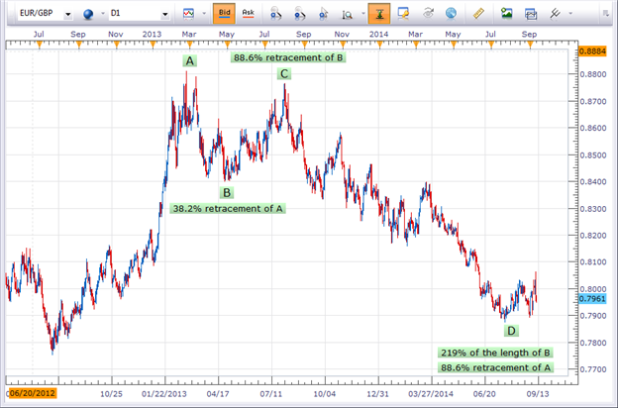The width and height of the screenshot is (618, 408).
Task: Click the 0.8000 price axis value
Action: click(x=593, y=289)
